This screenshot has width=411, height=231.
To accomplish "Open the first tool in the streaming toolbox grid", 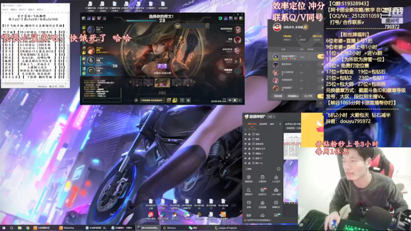I will [x=249, y=179].
